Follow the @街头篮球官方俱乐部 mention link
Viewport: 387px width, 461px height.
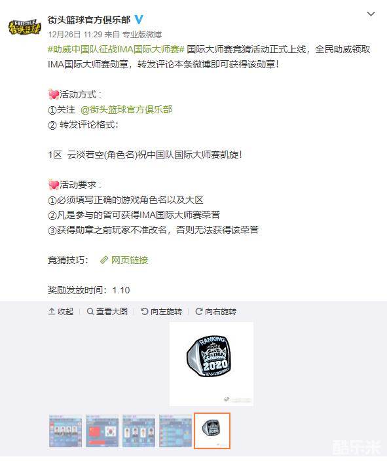(126, 109)
